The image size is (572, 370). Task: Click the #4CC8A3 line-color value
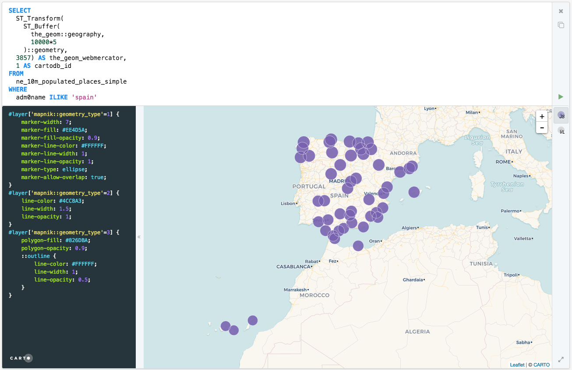tap(71, 201)
